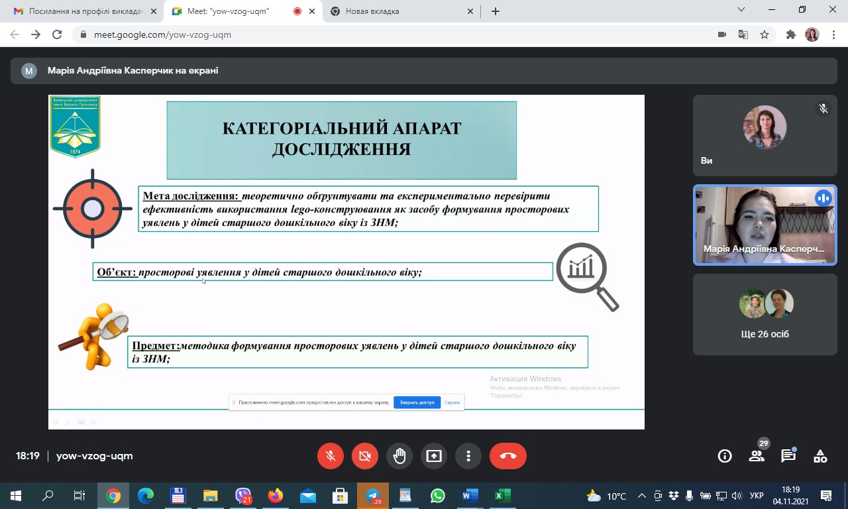Hang up the call with red button

[x=508, y=455]
